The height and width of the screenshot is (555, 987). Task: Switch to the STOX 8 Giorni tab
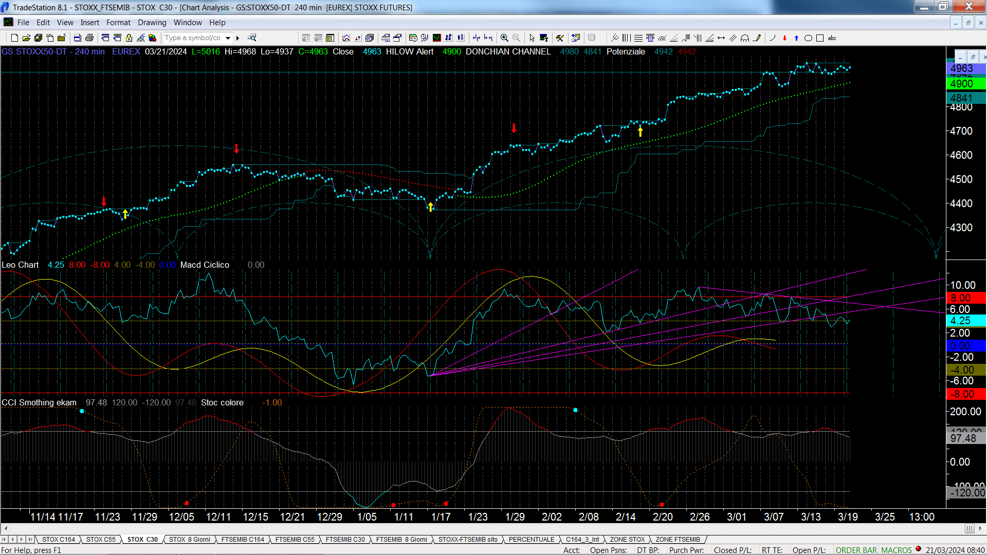tap(190, 540)
